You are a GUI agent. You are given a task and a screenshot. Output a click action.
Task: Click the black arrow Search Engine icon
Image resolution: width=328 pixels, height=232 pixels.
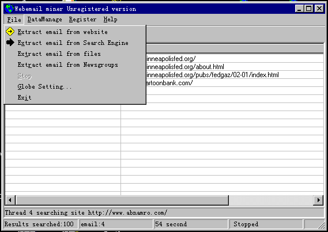coord(10,43)
